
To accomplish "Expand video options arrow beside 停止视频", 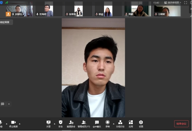I will tap(20, 124).
